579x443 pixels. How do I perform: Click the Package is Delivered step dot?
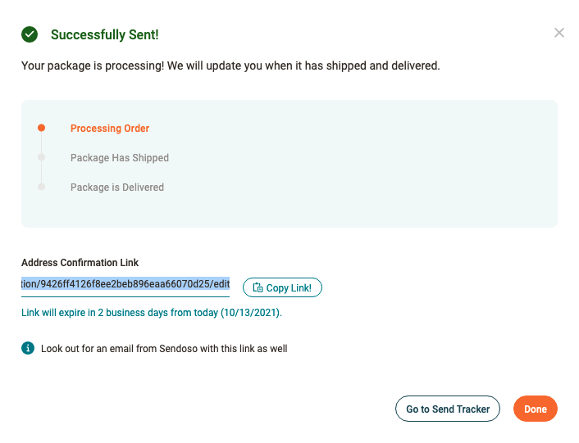pos(41,188)
